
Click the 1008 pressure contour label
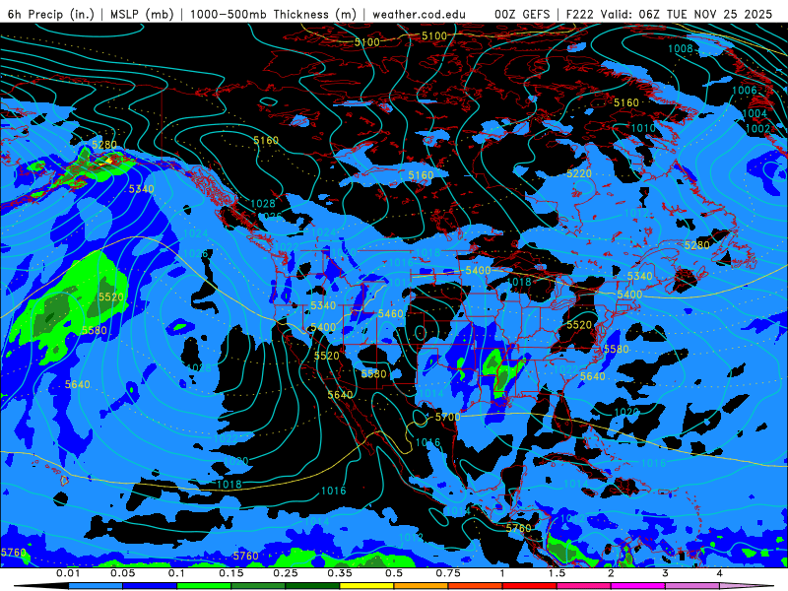click(x=681, y=48)
